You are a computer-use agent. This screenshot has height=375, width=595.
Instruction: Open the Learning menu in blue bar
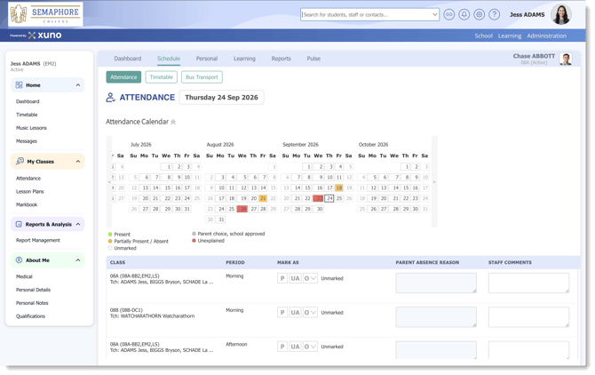coord(510,36)
